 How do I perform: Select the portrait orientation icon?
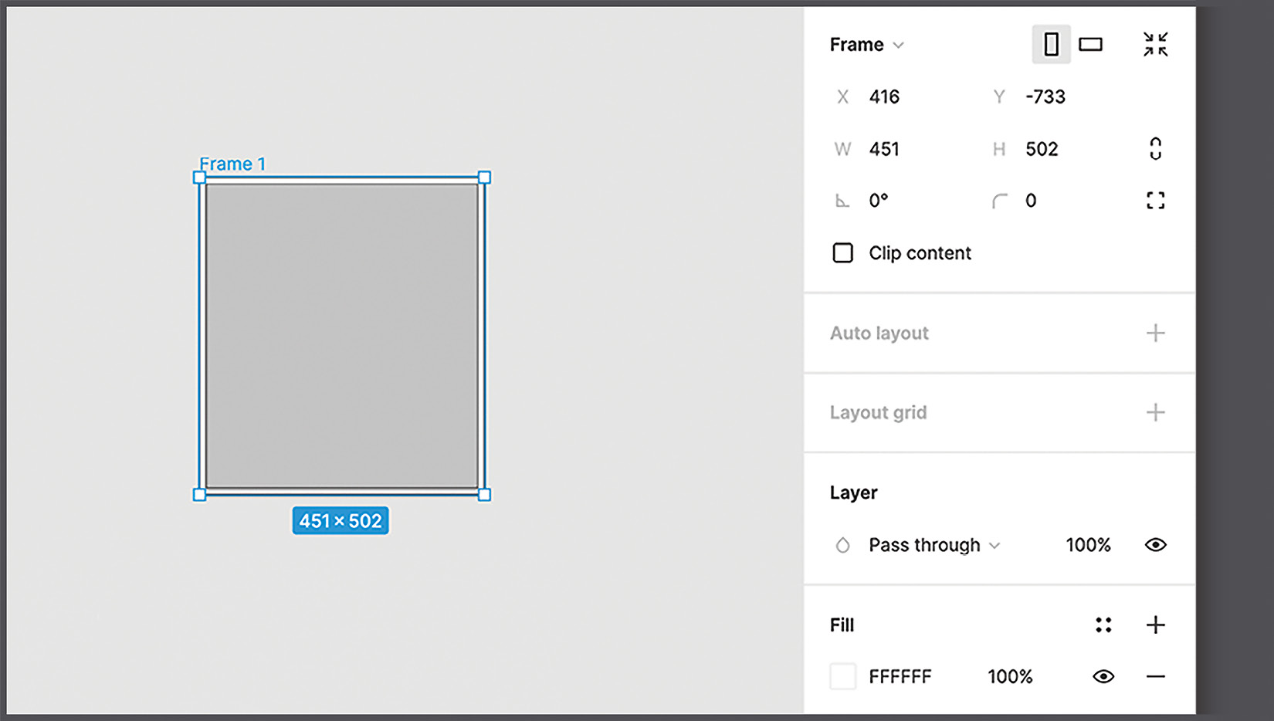tap(1051, 44)
